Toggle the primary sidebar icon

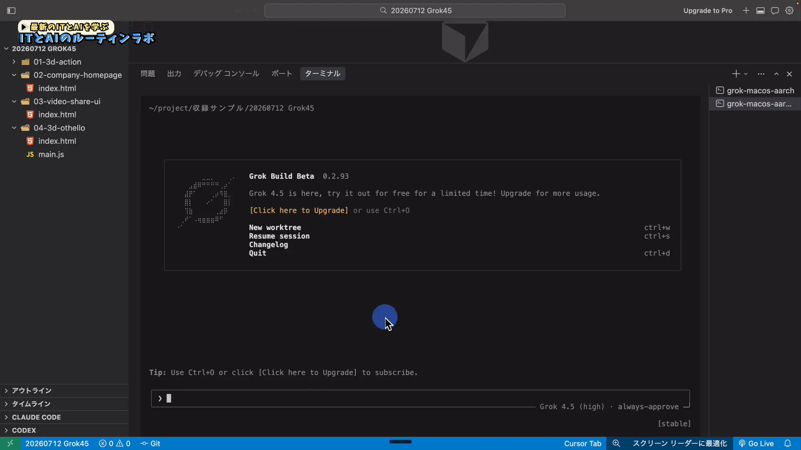11,10
